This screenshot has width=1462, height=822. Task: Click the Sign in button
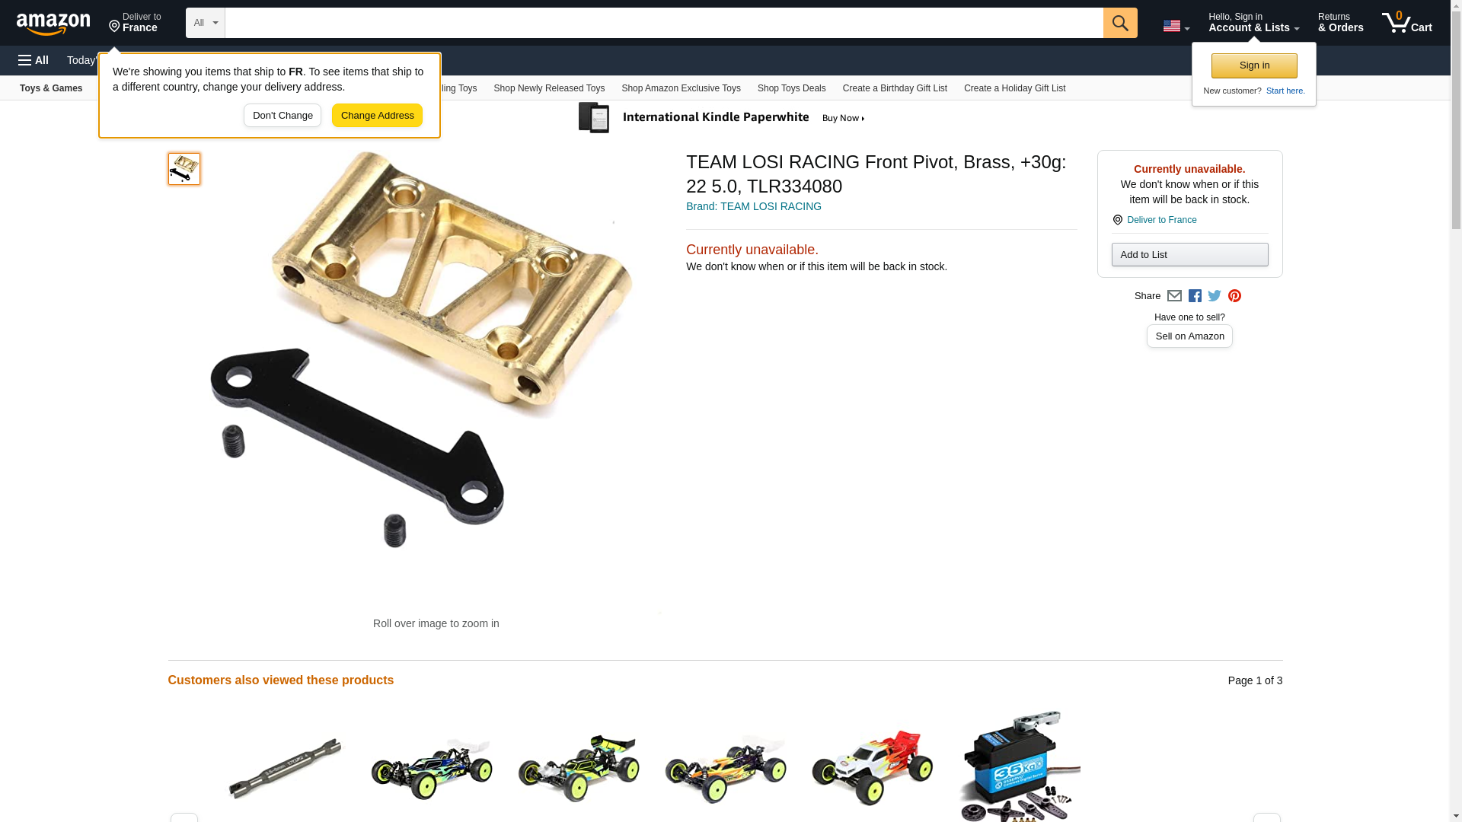(x=1254, y=65)
